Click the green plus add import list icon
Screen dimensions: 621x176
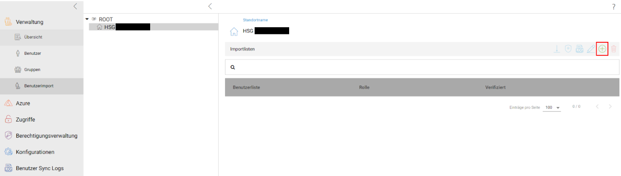coord(602,49)
